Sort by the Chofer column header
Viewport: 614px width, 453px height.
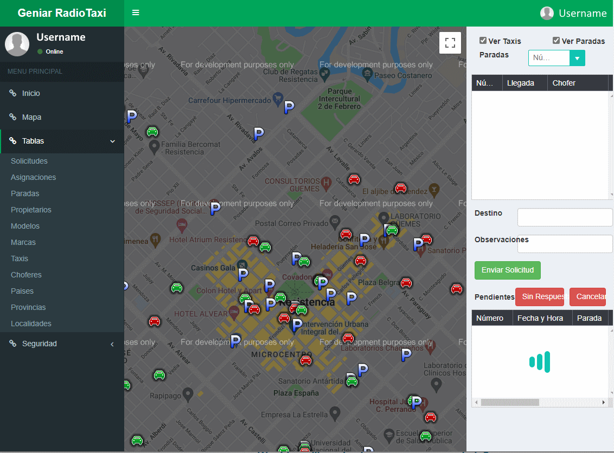578,83
